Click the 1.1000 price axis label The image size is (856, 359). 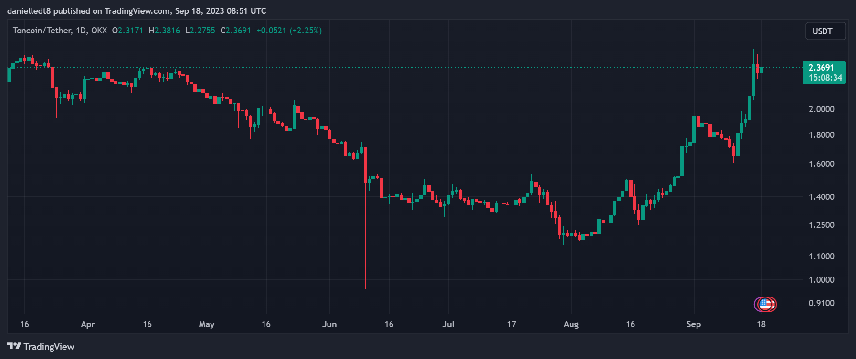coord(822,256)
